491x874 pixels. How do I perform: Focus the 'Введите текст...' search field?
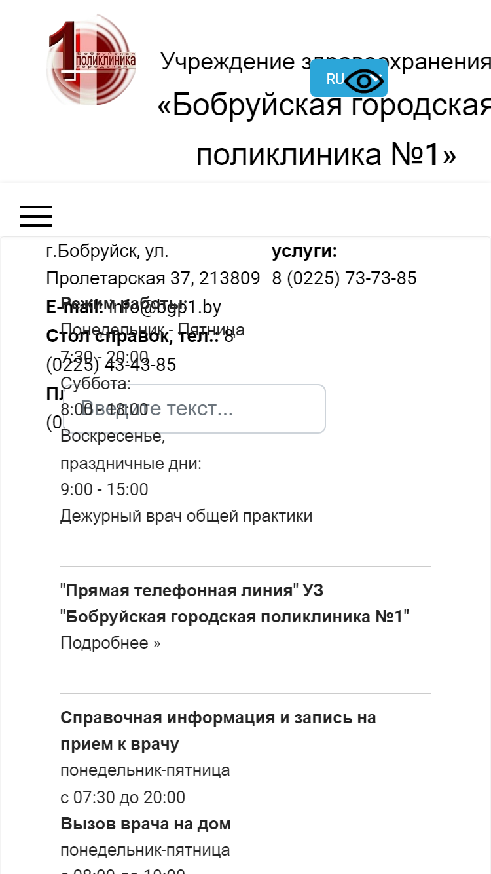202,409
